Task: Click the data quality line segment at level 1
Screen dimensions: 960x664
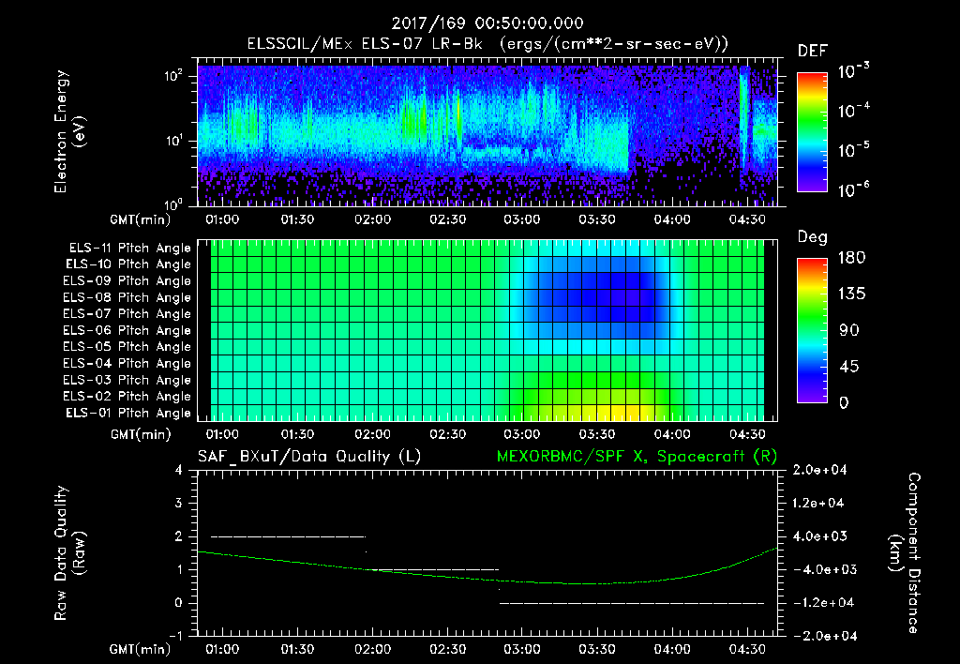Action: coord(433,569)
